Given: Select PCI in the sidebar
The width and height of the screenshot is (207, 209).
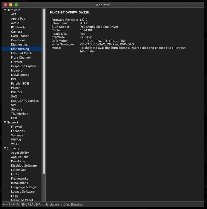Looking at the screenshot, I should click(13, 79).
